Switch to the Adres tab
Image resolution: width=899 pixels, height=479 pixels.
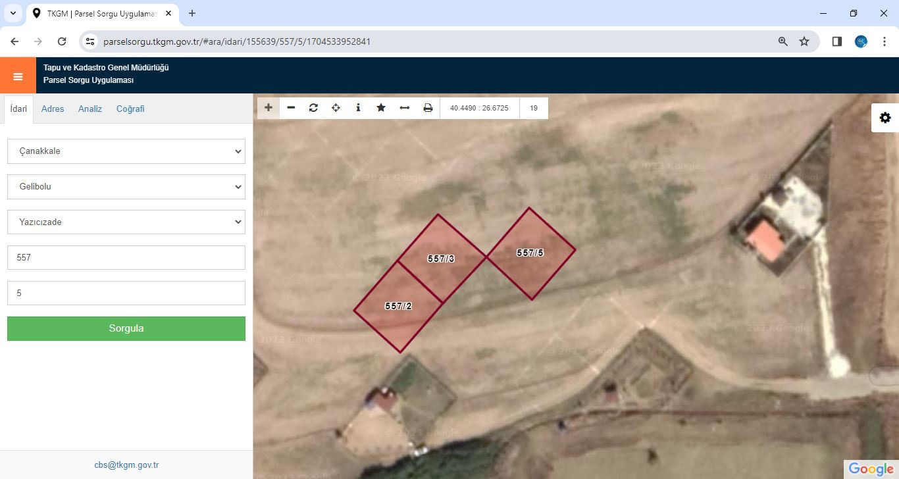[x=53, y=109]
